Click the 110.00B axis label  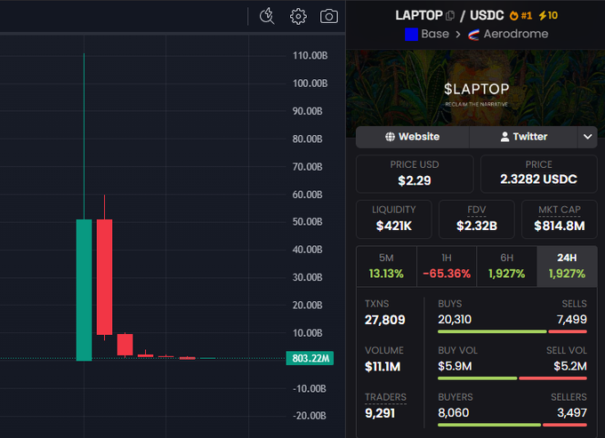click(310, 55)
